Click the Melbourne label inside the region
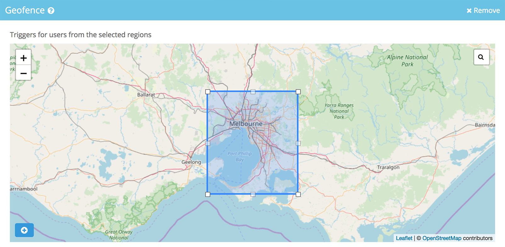 pyautogui.click(x=246, y=124)
